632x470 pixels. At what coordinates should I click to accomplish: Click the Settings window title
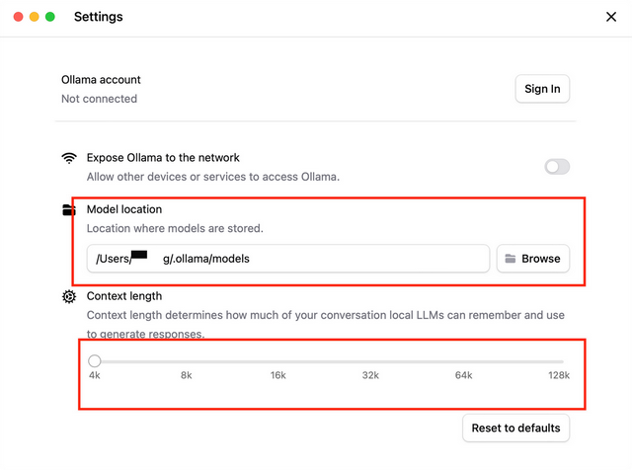coord(99,17)
